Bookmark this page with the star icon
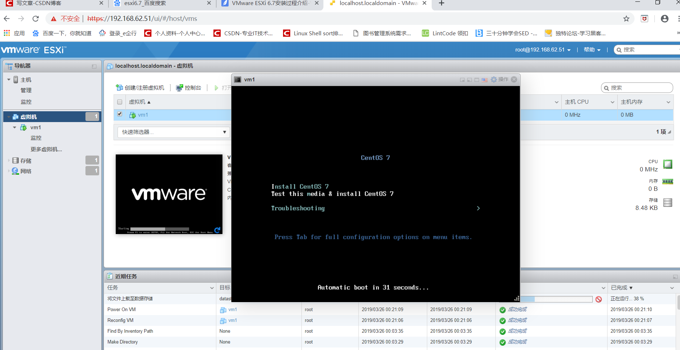This screenshot has width=680, height=350. click(626, 19)
